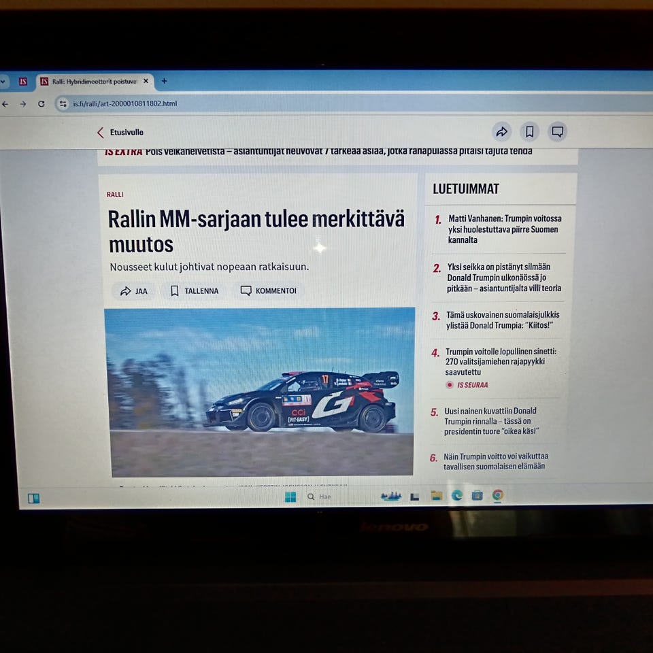The width and height of the screenshot is (653, 653).
Task: Click the LUETUIMMAT section heading
Action: coord(465,189)
